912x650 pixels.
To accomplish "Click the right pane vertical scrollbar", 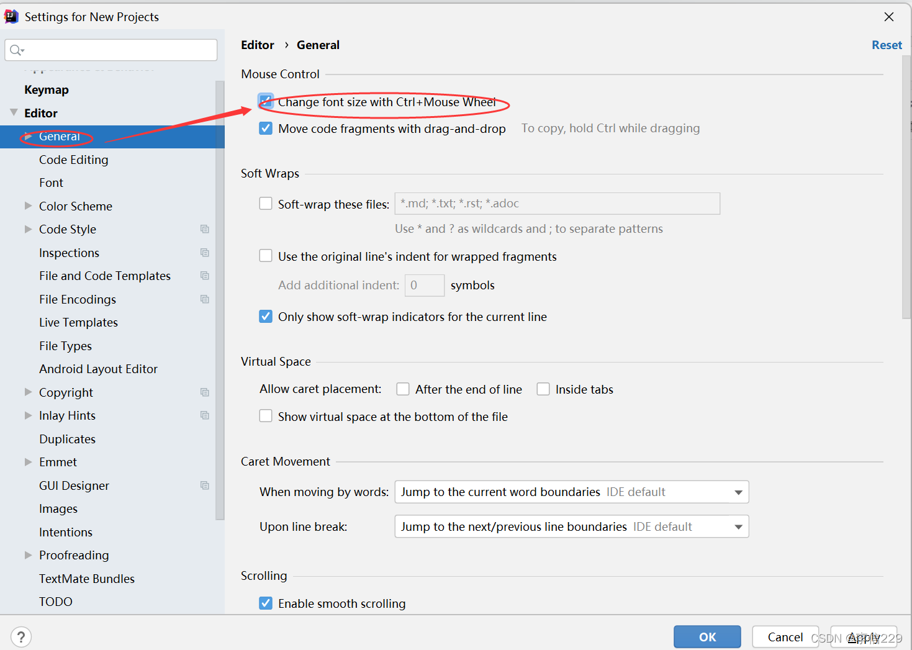I will click(907, 186).
